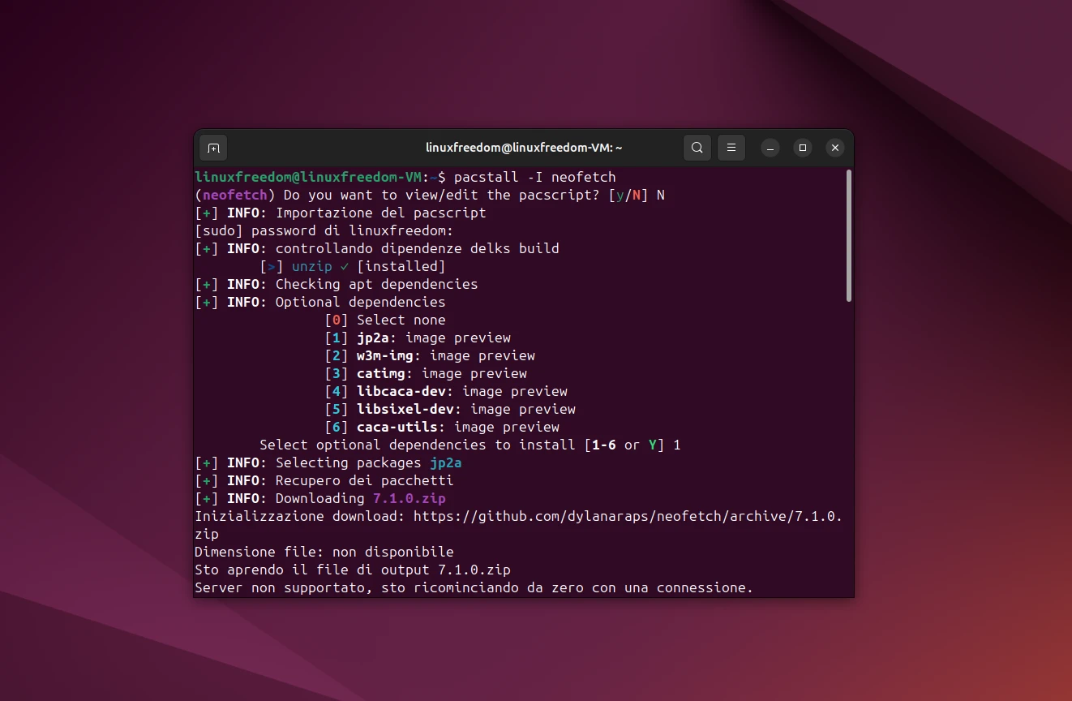Minimize the terminal window
1072x701 pixels.
770,148
